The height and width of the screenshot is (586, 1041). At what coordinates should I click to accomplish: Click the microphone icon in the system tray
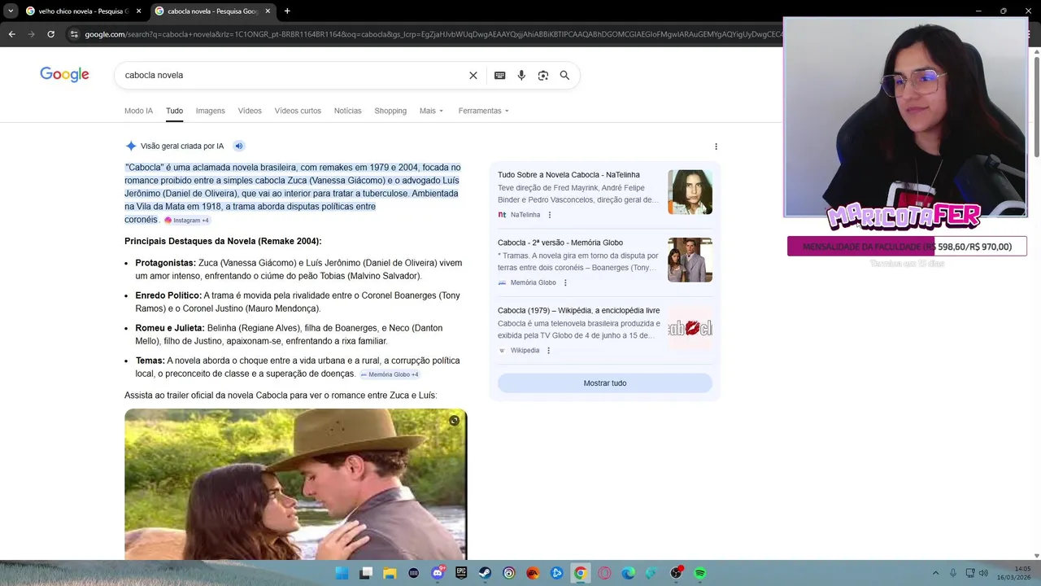(x=953, y=573)
